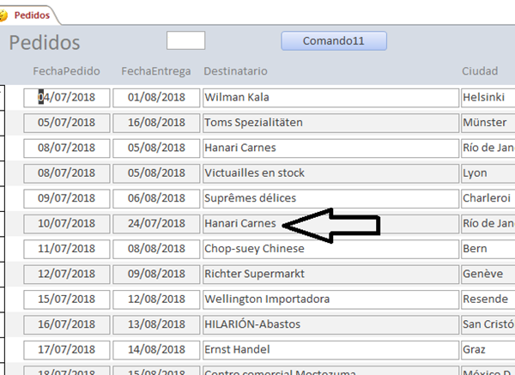Select the 09/08/2018 delivery date field
515x375 pixels.
click(156, 275)
